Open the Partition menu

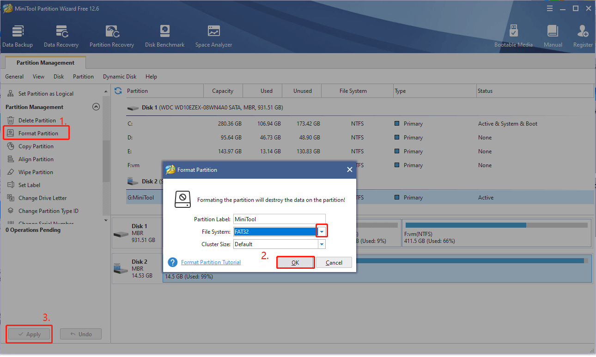click(83, 77)
